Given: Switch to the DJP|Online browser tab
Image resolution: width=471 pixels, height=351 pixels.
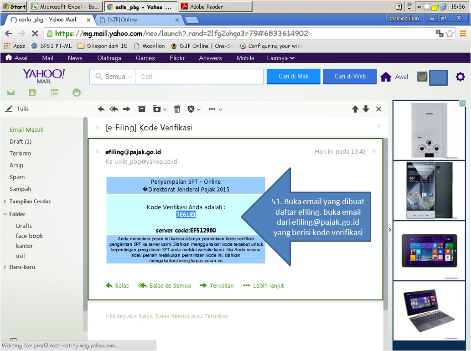Looking at the screenshot, I should coord(139,20).
